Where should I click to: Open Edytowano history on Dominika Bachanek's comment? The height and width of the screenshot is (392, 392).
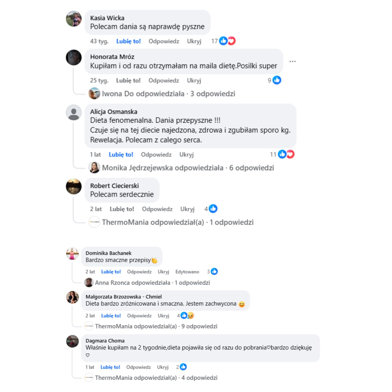click(x=187, y=272)
